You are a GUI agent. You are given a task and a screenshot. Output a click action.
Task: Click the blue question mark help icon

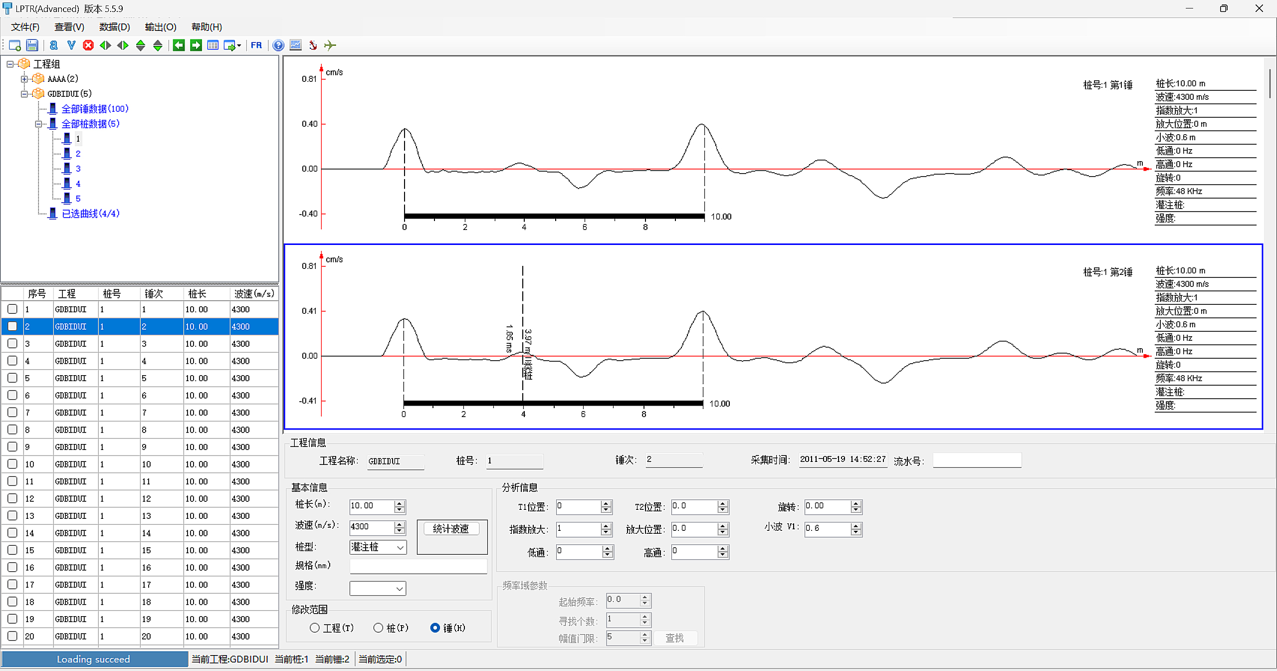[x=278, y=45]
